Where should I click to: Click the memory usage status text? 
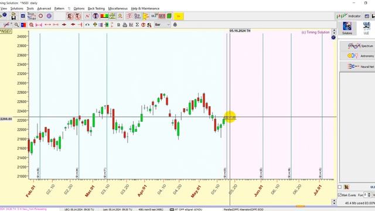point(360,203)
